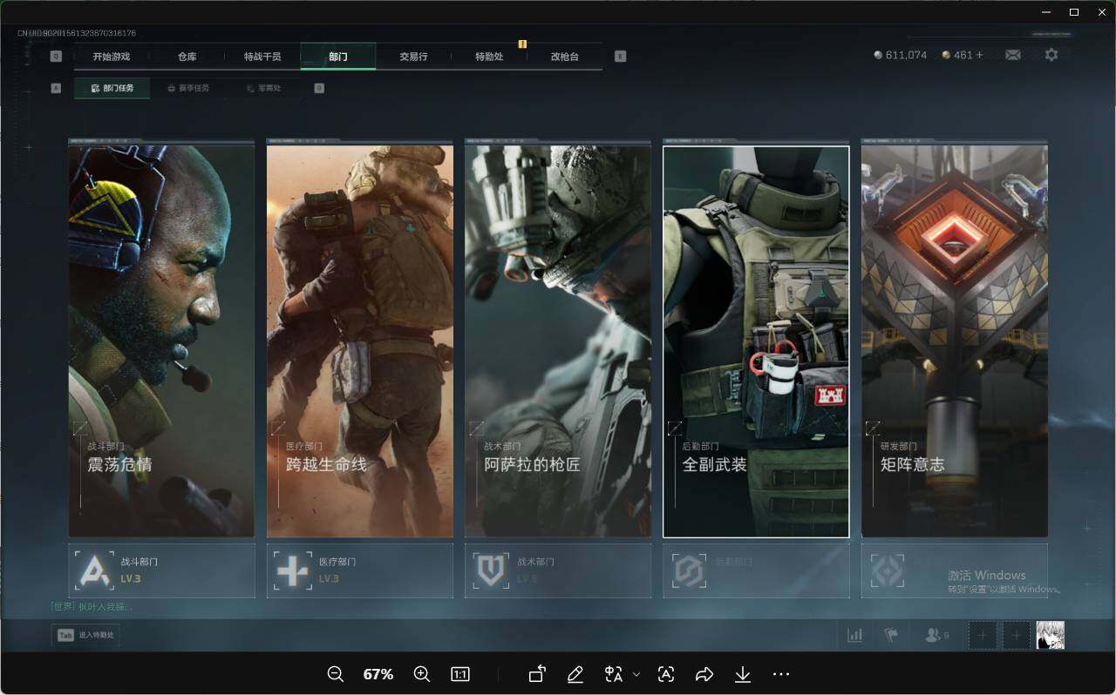Click the flag icon in bottom bar
Viewport: 1116px width, 695px height.
pyautogui.click(x=890, y=635)
